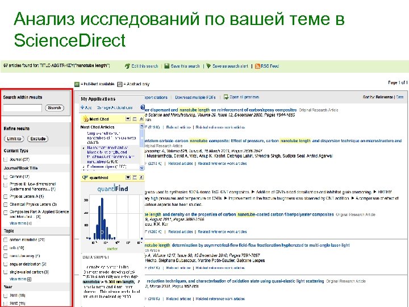Check the nanotube array topic filter
This screenshot has height=307, width=409.
tap(6, 256)
